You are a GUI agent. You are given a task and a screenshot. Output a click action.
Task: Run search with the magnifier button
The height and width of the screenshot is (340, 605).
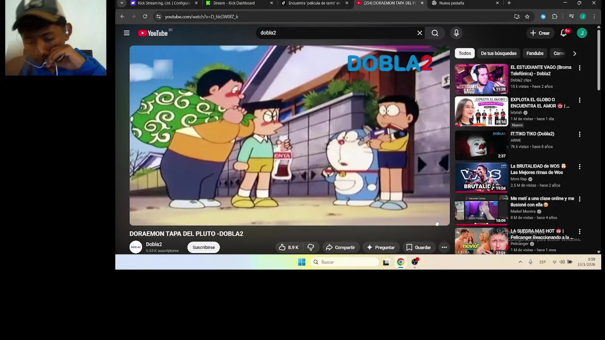[x=435, y=33]
